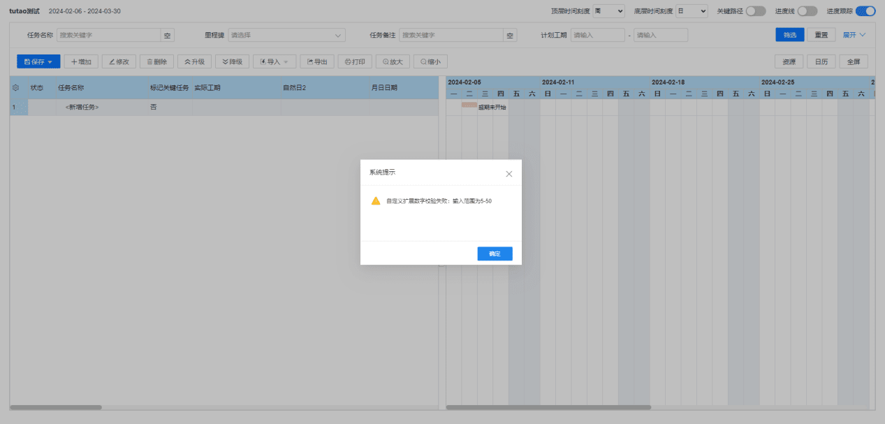Open the 里程碑 select box
The height and width of the screenshot is (424, 885).
pos(287,35)
